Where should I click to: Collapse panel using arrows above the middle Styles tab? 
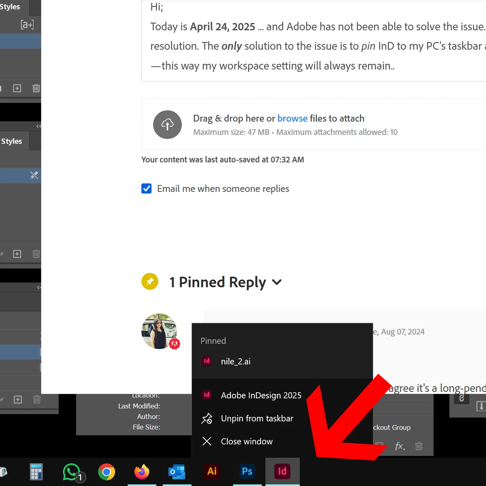click(39, 126)
